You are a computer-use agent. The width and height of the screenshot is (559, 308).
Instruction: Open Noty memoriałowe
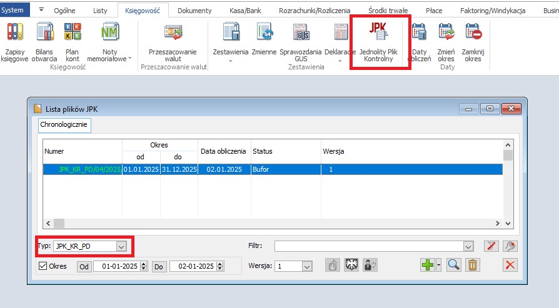(x=109, y=42)
